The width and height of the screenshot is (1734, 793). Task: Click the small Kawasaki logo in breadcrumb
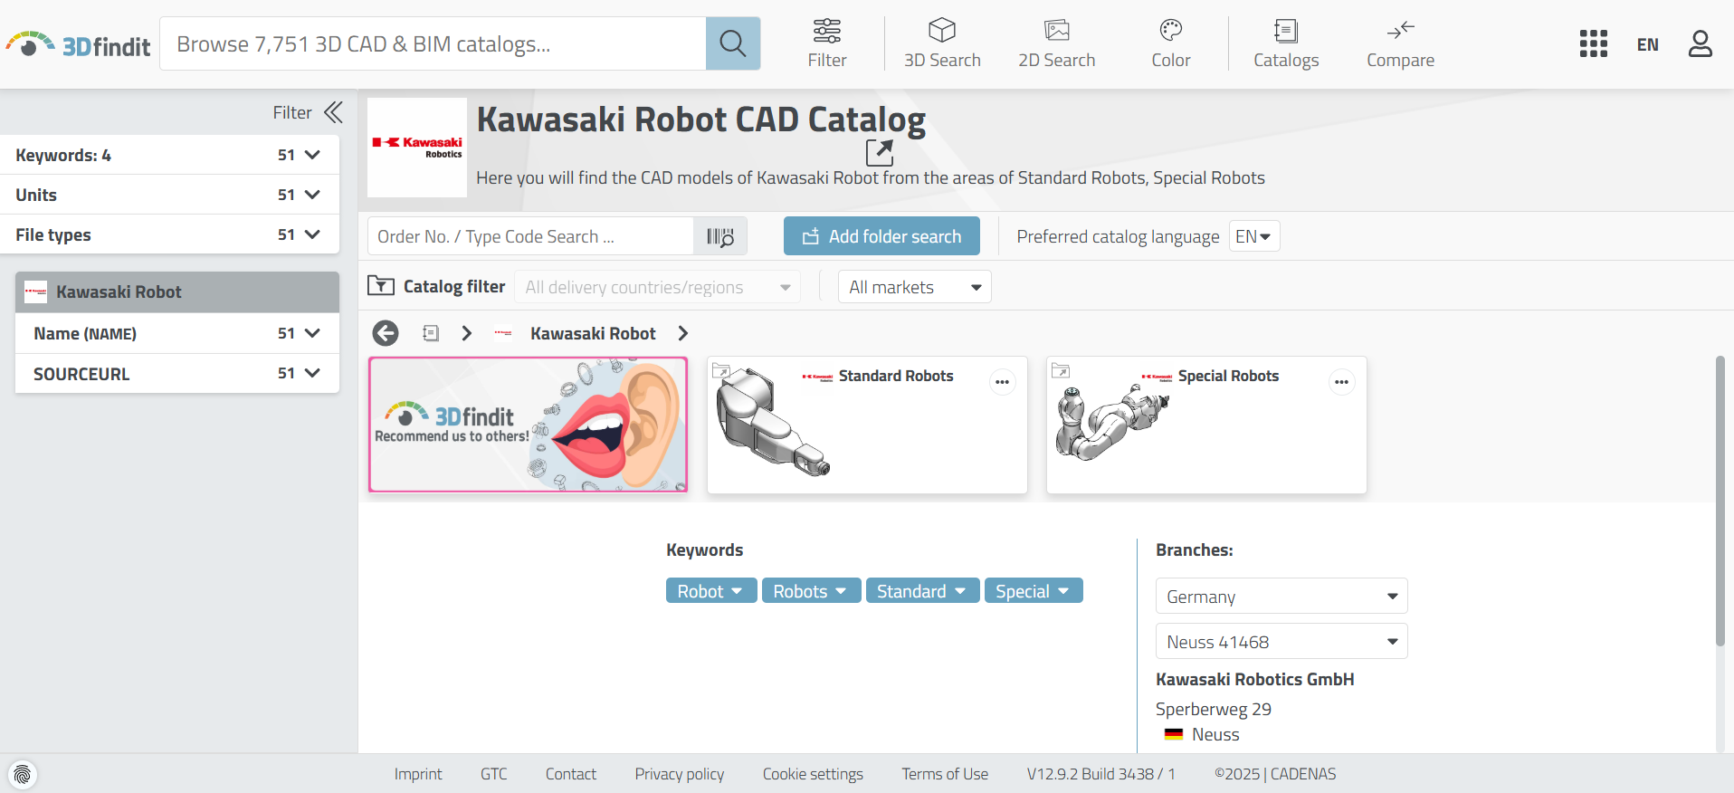pos(503,333)
